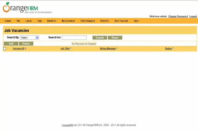The image size is (198, 132).
Task: Click the Change Password link
Action: click(x=178, y=16)
